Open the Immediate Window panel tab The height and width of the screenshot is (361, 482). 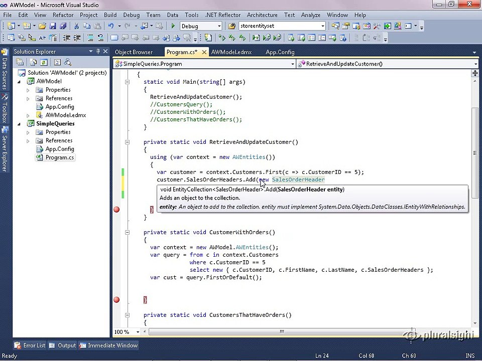click(108, 345)
